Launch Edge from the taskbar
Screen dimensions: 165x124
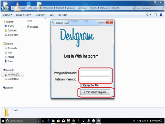(48, 121)
